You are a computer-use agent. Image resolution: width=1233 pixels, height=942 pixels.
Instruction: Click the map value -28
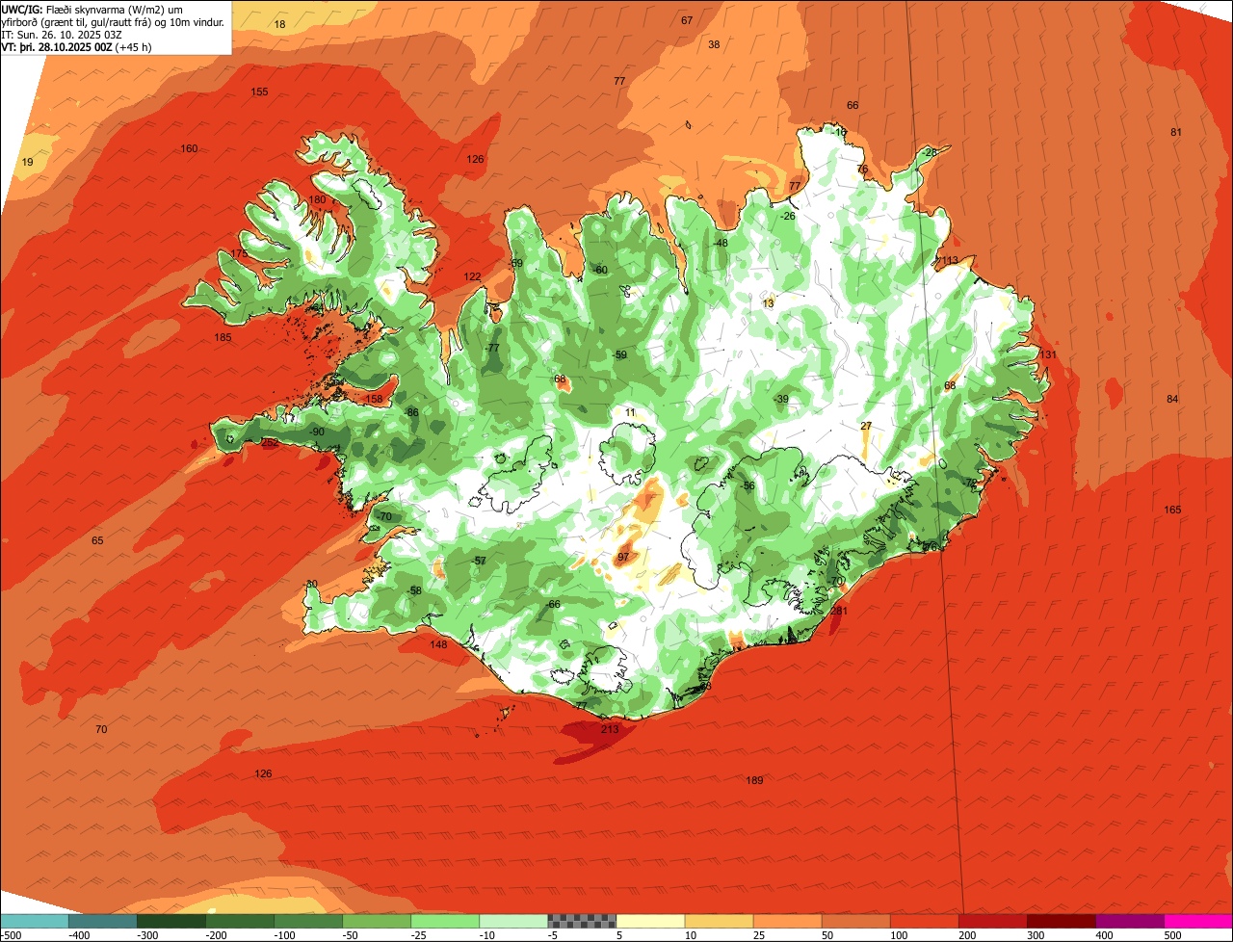click(x=929, y=153)
